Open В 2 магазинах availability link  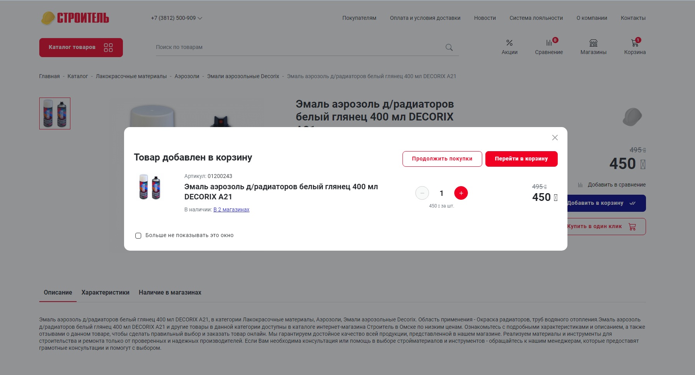click(231, 209)
